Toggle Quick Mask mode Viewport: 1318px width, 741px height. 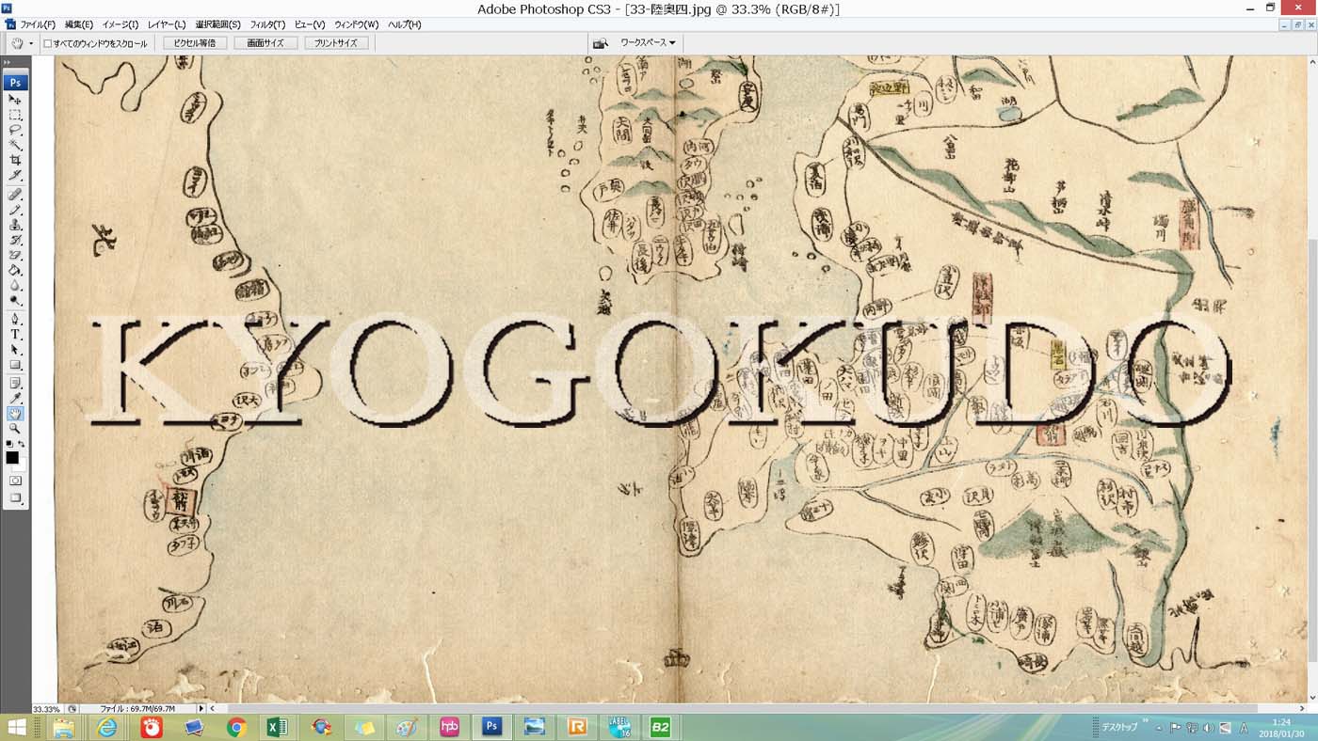point(15,481)
